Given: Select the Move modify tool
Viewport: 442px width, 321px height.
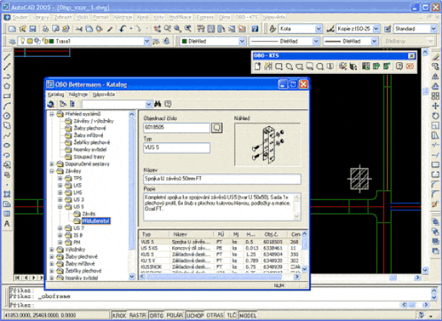Looking at the screenshot, I should point(435,106).
